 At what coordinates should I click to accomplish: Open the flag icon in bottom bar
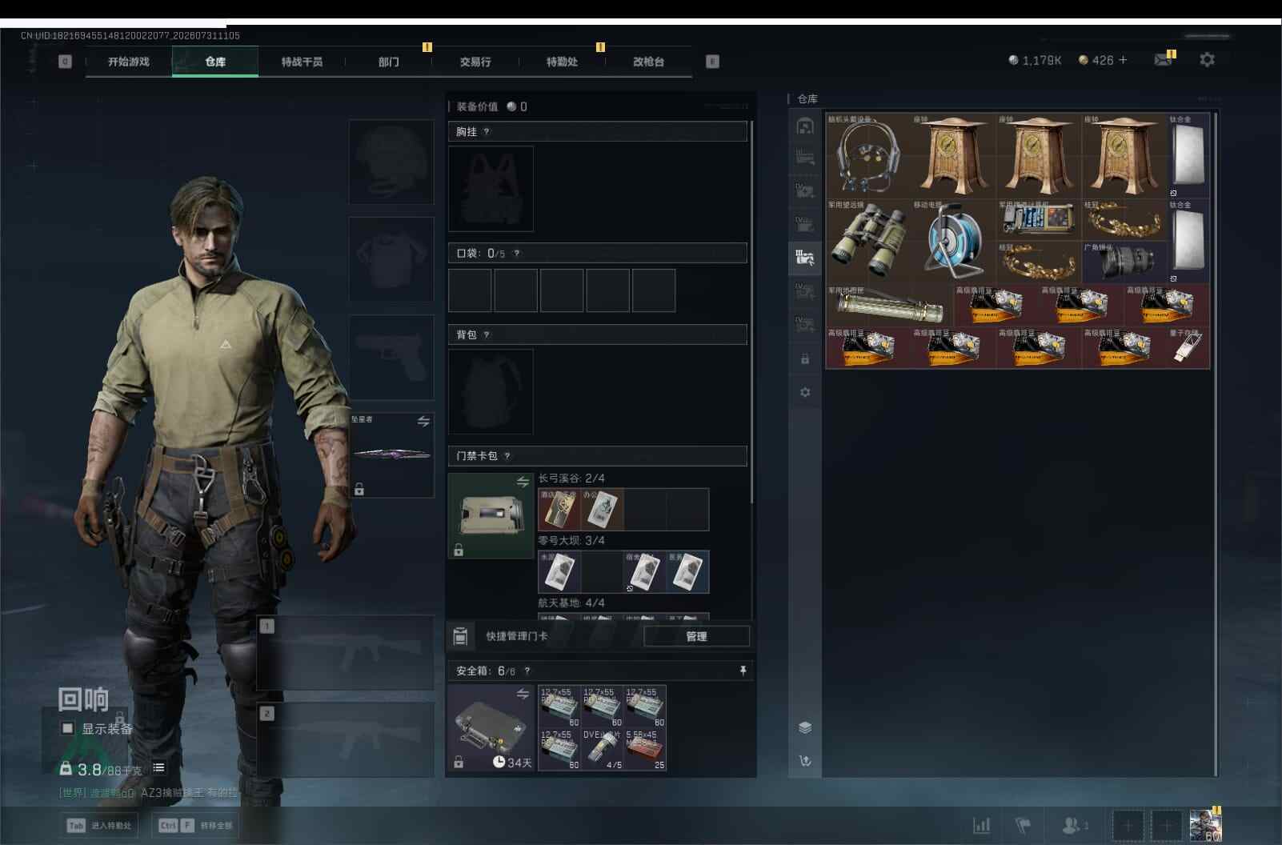(1023, 825)
